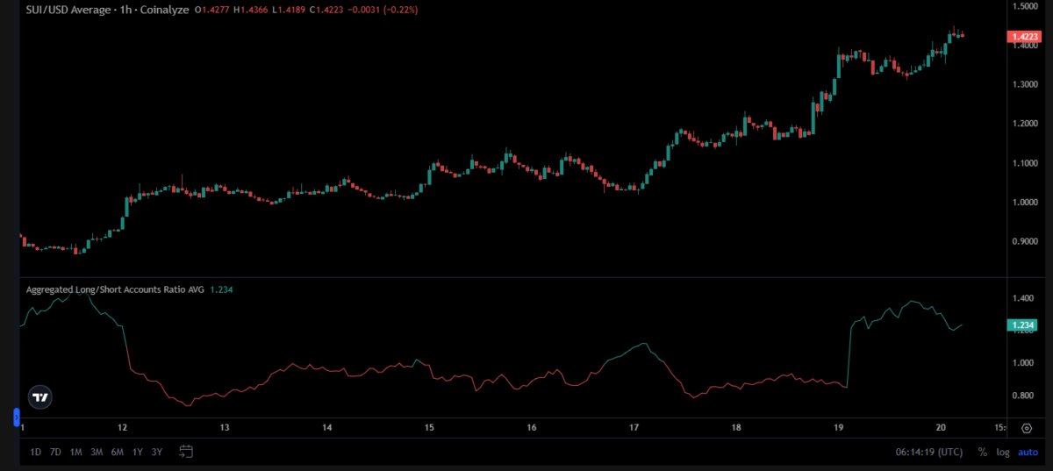The width and height of the screenshot is (1053, 471).
Task: Select the 6M time range
Action: tap(118, 452)
